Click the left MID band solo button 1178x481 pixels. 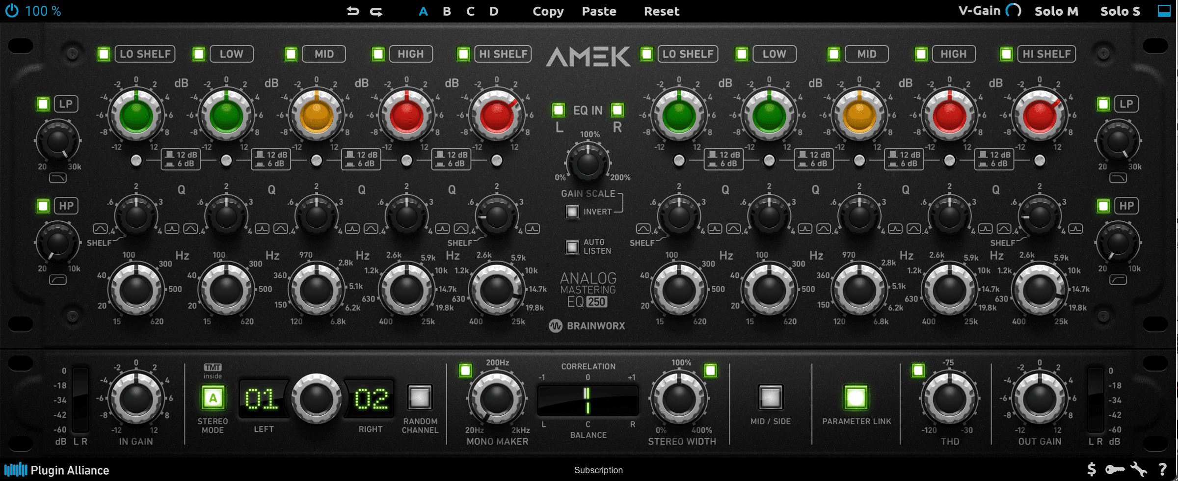(317, 160)
